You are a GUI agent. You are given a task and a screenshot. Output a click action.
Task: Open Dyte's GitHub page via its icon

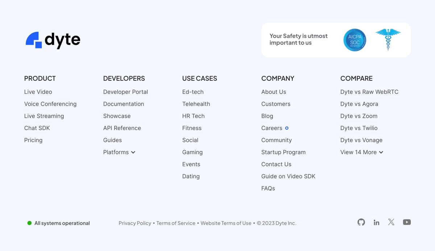tap(361, 222)
